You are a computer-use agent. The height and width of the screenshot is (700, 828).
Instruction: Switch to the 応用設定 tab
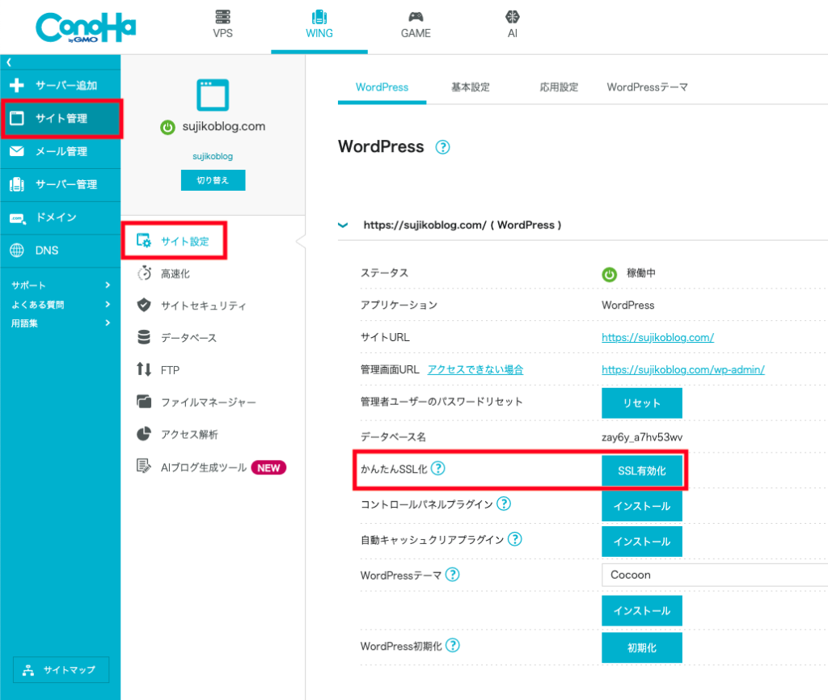[559, 87]
